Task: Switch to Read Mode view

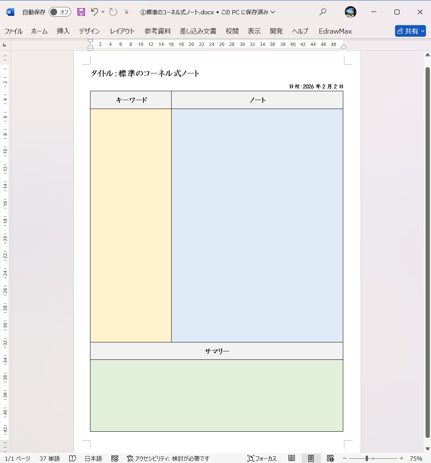Action: tap(292, 458)
